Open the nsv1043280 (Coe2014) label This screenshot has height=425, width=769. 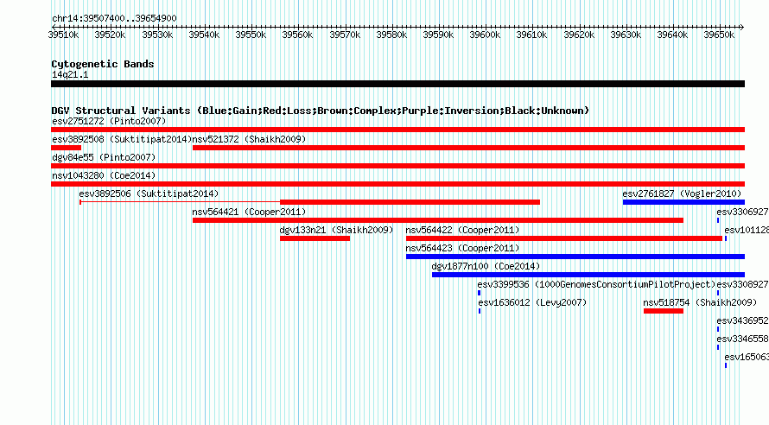click(x=104, y=175)
